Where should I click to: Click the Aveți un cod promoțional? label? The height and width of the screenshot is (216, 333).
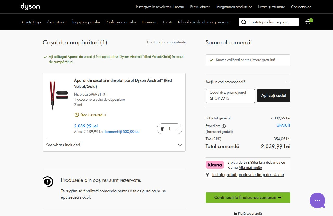(x=225, y=82)
